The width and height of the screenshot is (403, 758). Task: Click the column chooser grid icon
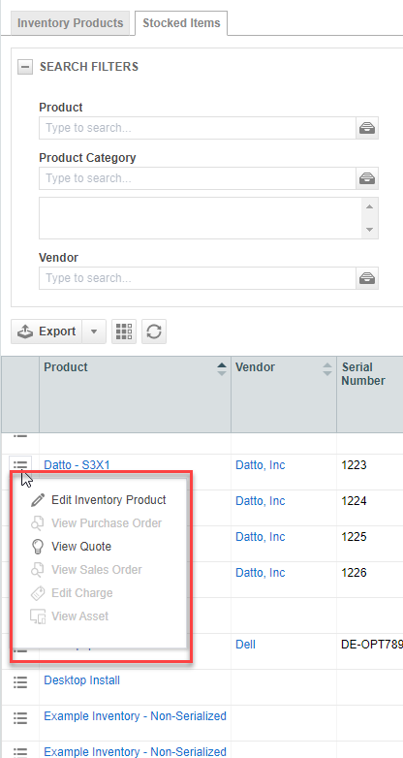[124, 332]
